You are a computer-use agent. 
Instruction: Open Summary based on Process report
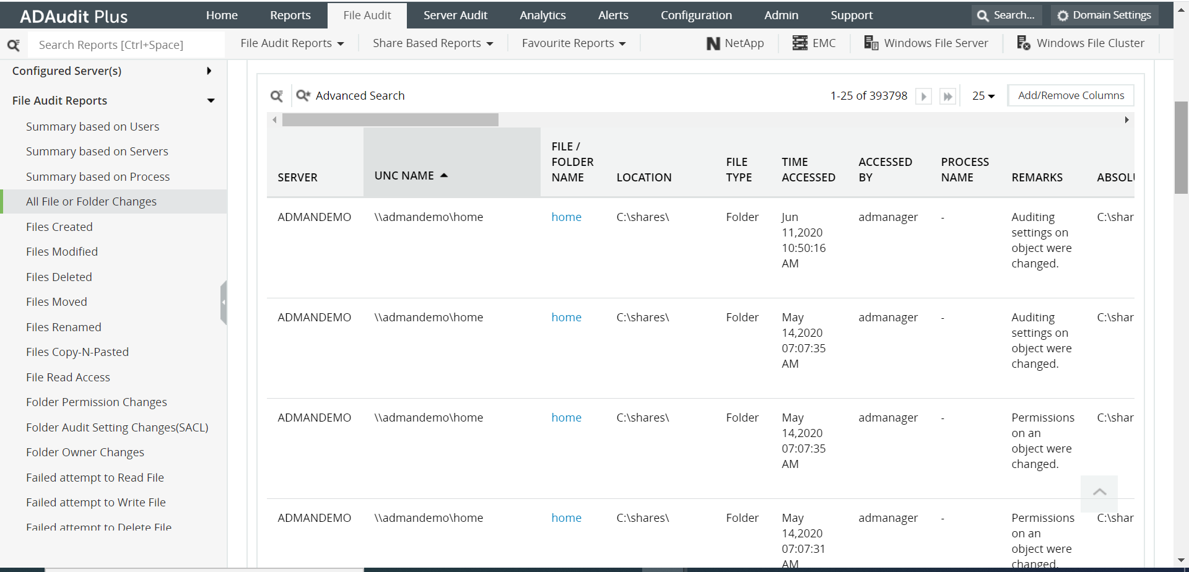[x=98, y=177]
